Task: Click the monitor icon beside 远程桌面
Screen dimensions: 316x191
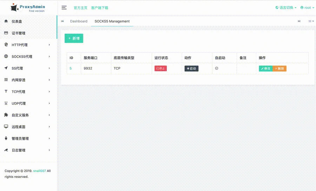Action: [x=6, y=126]
